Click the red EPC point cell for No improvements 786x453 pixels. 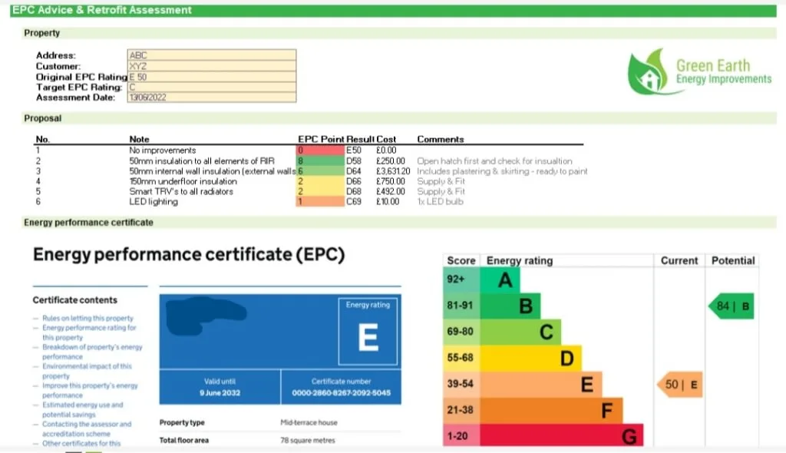tap(320, 150)
